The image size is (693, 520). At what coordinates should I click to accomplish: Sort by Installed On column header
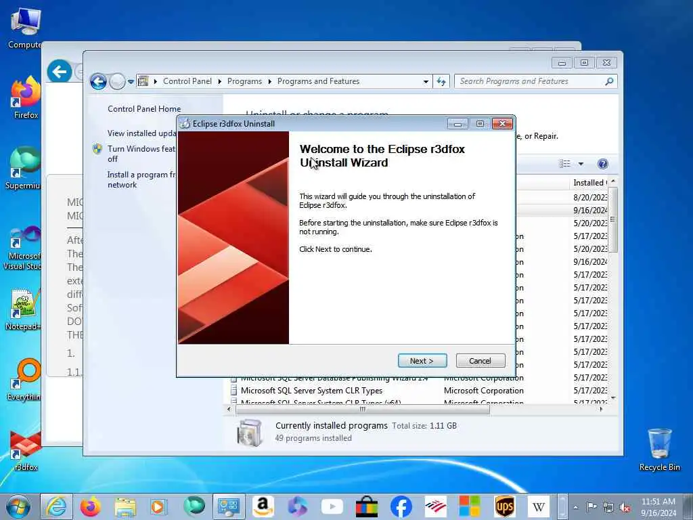tap(589, 183)
